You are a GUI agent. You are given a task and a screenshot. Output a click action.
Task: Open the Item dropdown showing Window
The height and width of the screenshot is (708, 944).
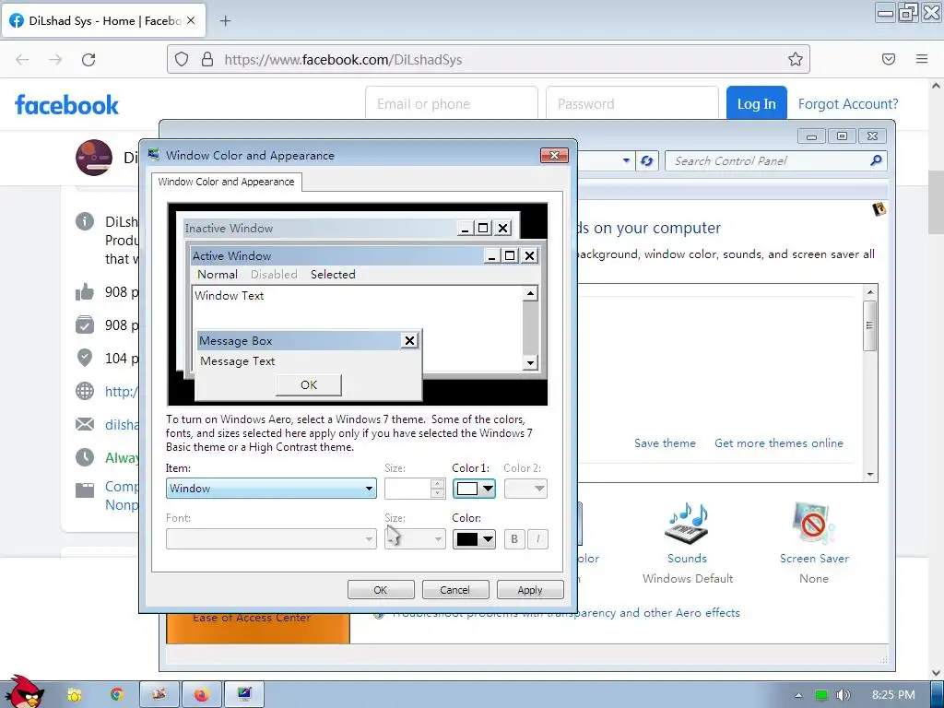tap(271, 489)
